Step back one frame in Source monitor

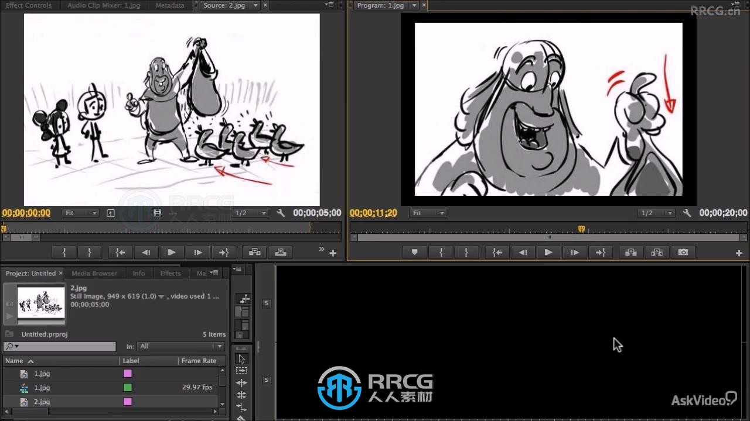click(x=146, y=253)
